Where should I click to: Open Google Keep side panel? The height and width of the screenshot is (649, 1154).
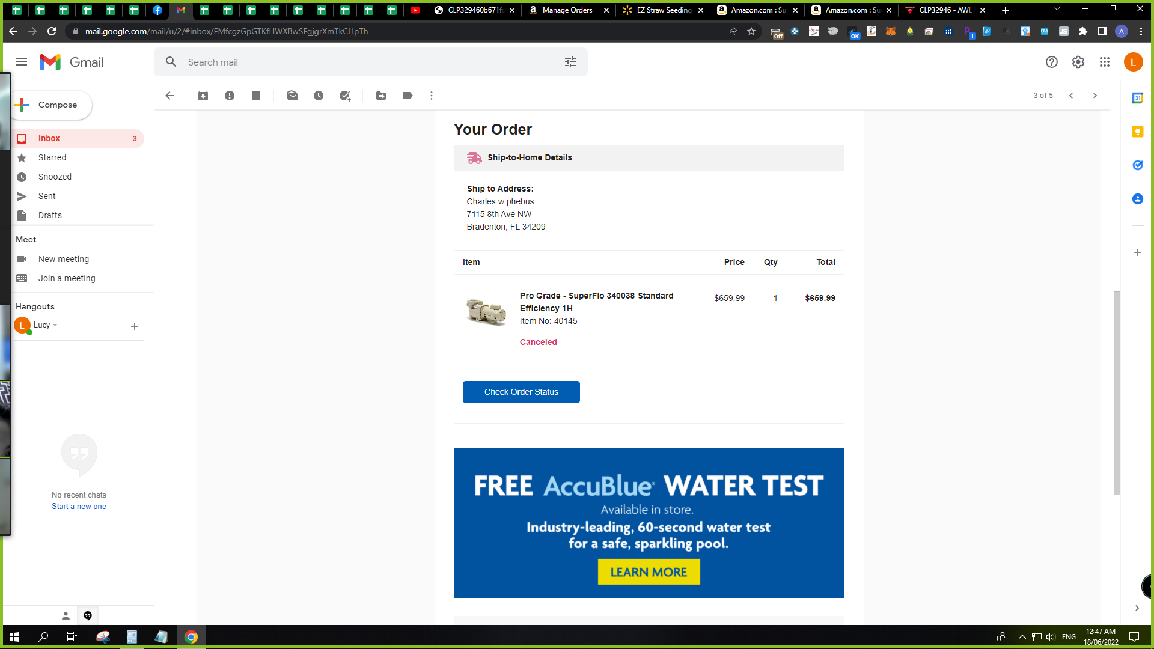[1138, 132]
